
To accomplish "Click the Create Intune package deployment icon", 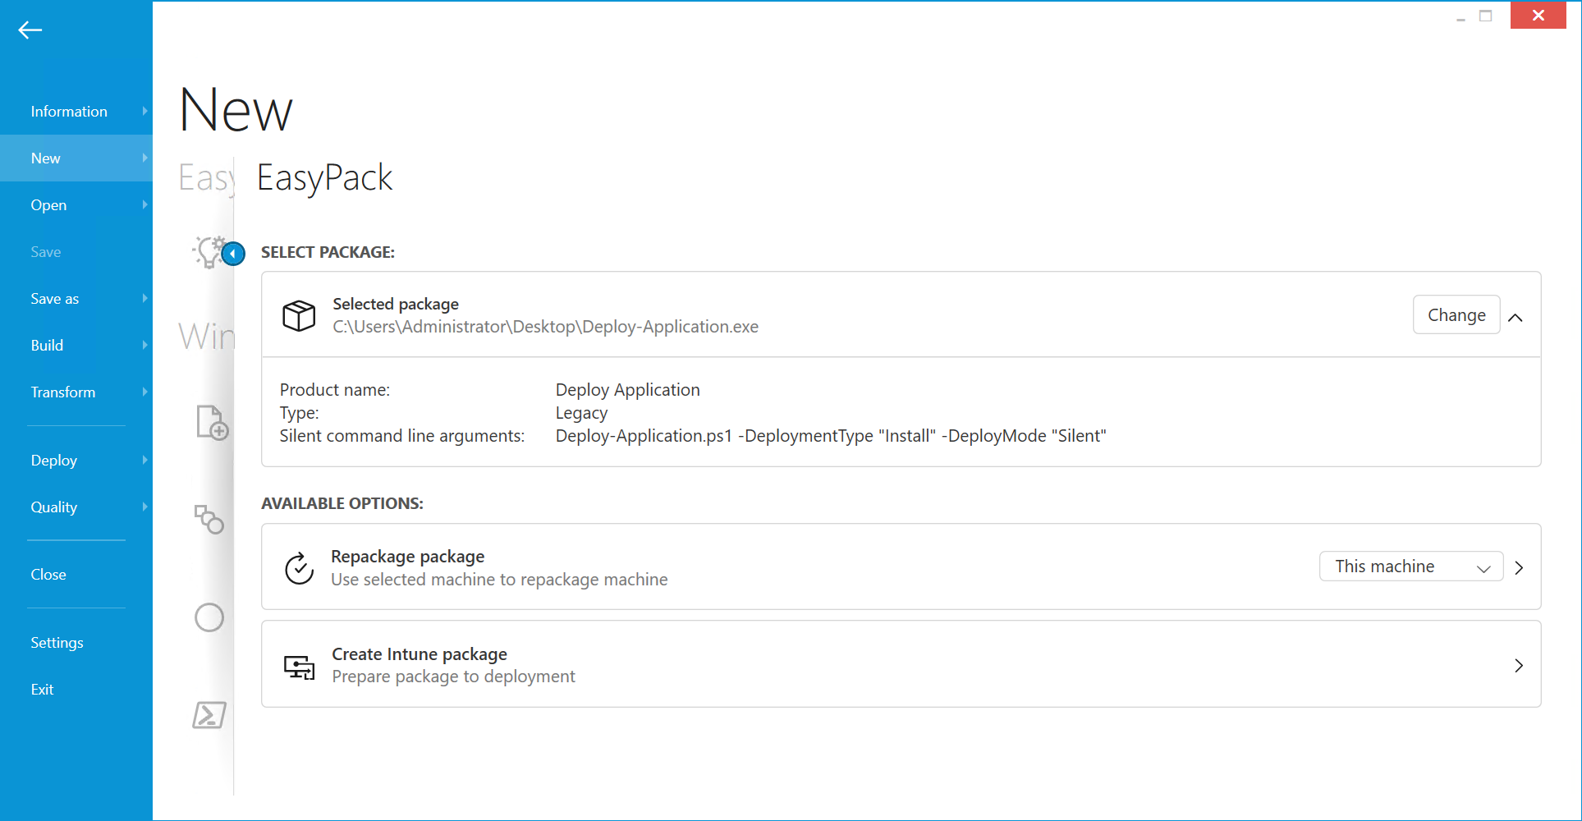I will (x=298, y=667).
